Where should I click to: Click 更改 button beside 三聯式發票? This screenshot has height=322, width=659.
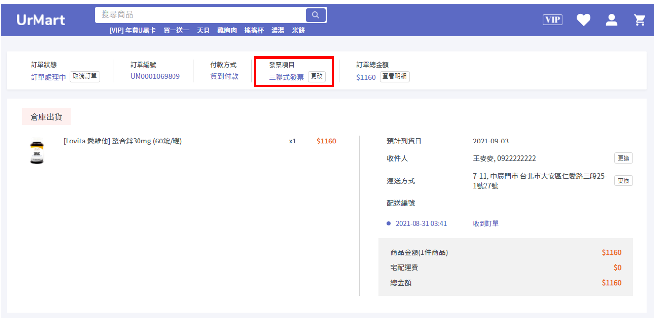click(x=317, y=76)
